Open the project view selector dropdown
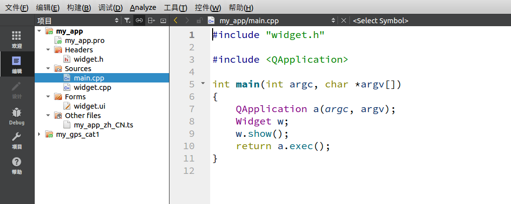 (117, 21)
